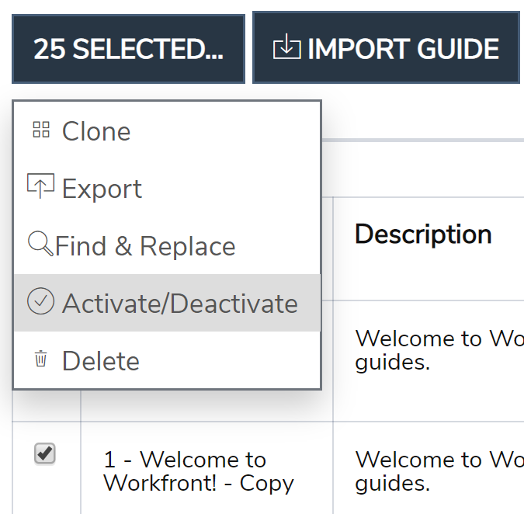Click the Activate/Deactivate circled checkmark icon
The height and width of the screenshot is (514, 524).
tap(40, 301)
